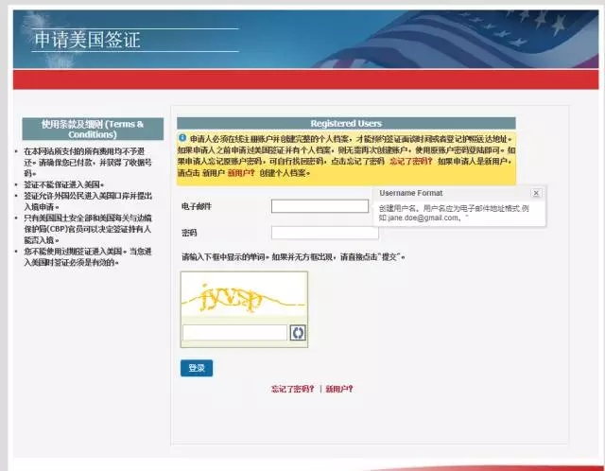The image size is (605, 471).
Task: Click 新用户? link in yellow notice
Action: click(x=241, y=173)
